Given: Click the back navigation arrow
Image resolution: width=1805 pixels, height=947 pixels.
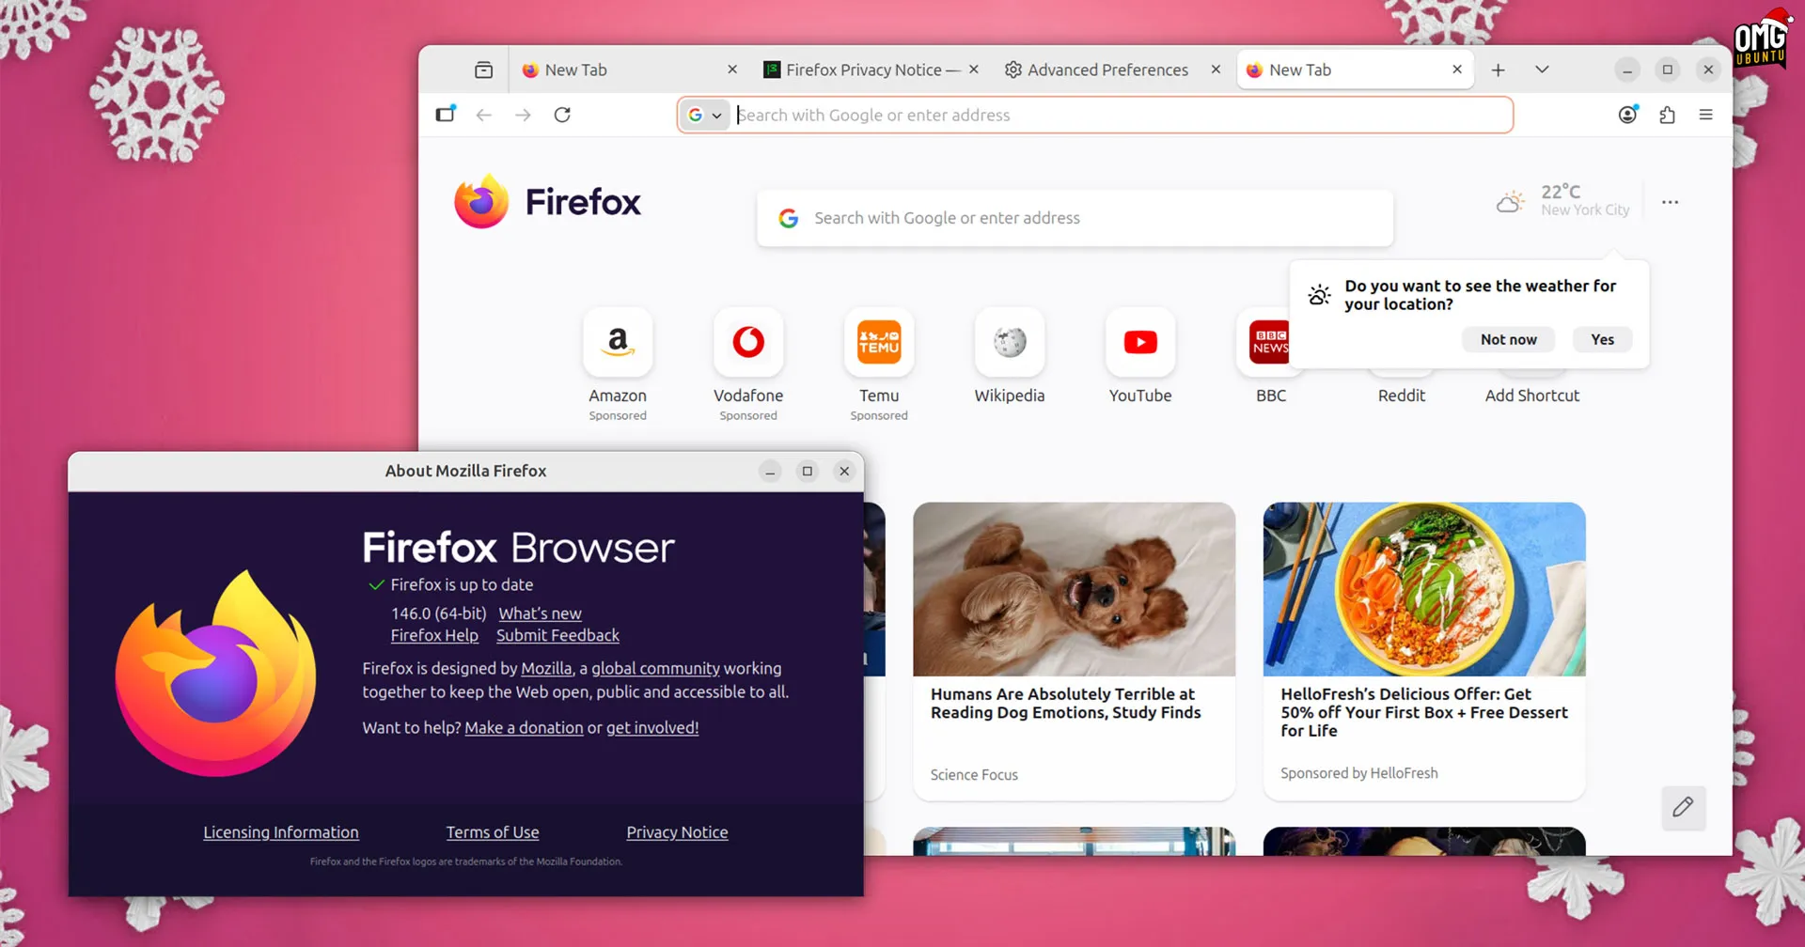Looking at the screenshot, I should pos(484,115).
